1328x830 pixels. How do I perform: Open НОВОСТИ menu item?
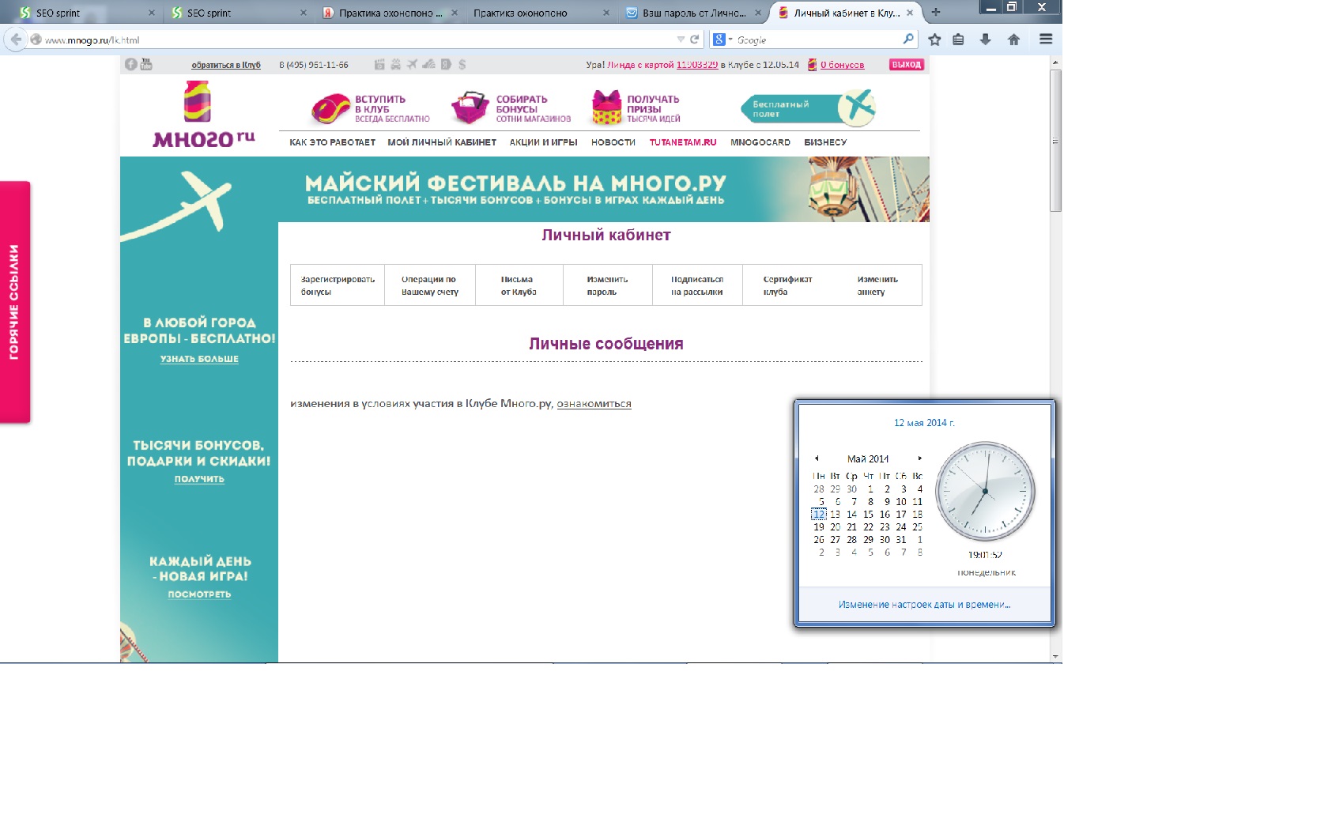click(613, 142)
